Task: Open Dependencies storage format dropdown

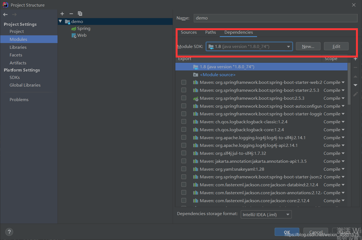Action: coord(266,215)
